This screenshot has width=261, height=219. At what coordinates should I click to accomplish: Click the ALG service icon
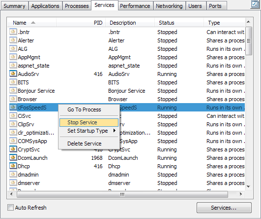13,49
